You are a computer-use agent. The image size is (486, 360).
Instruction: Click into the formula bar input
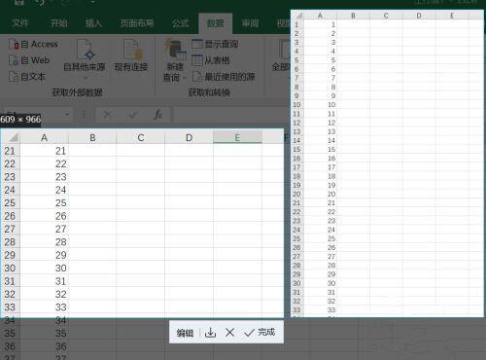231,115
